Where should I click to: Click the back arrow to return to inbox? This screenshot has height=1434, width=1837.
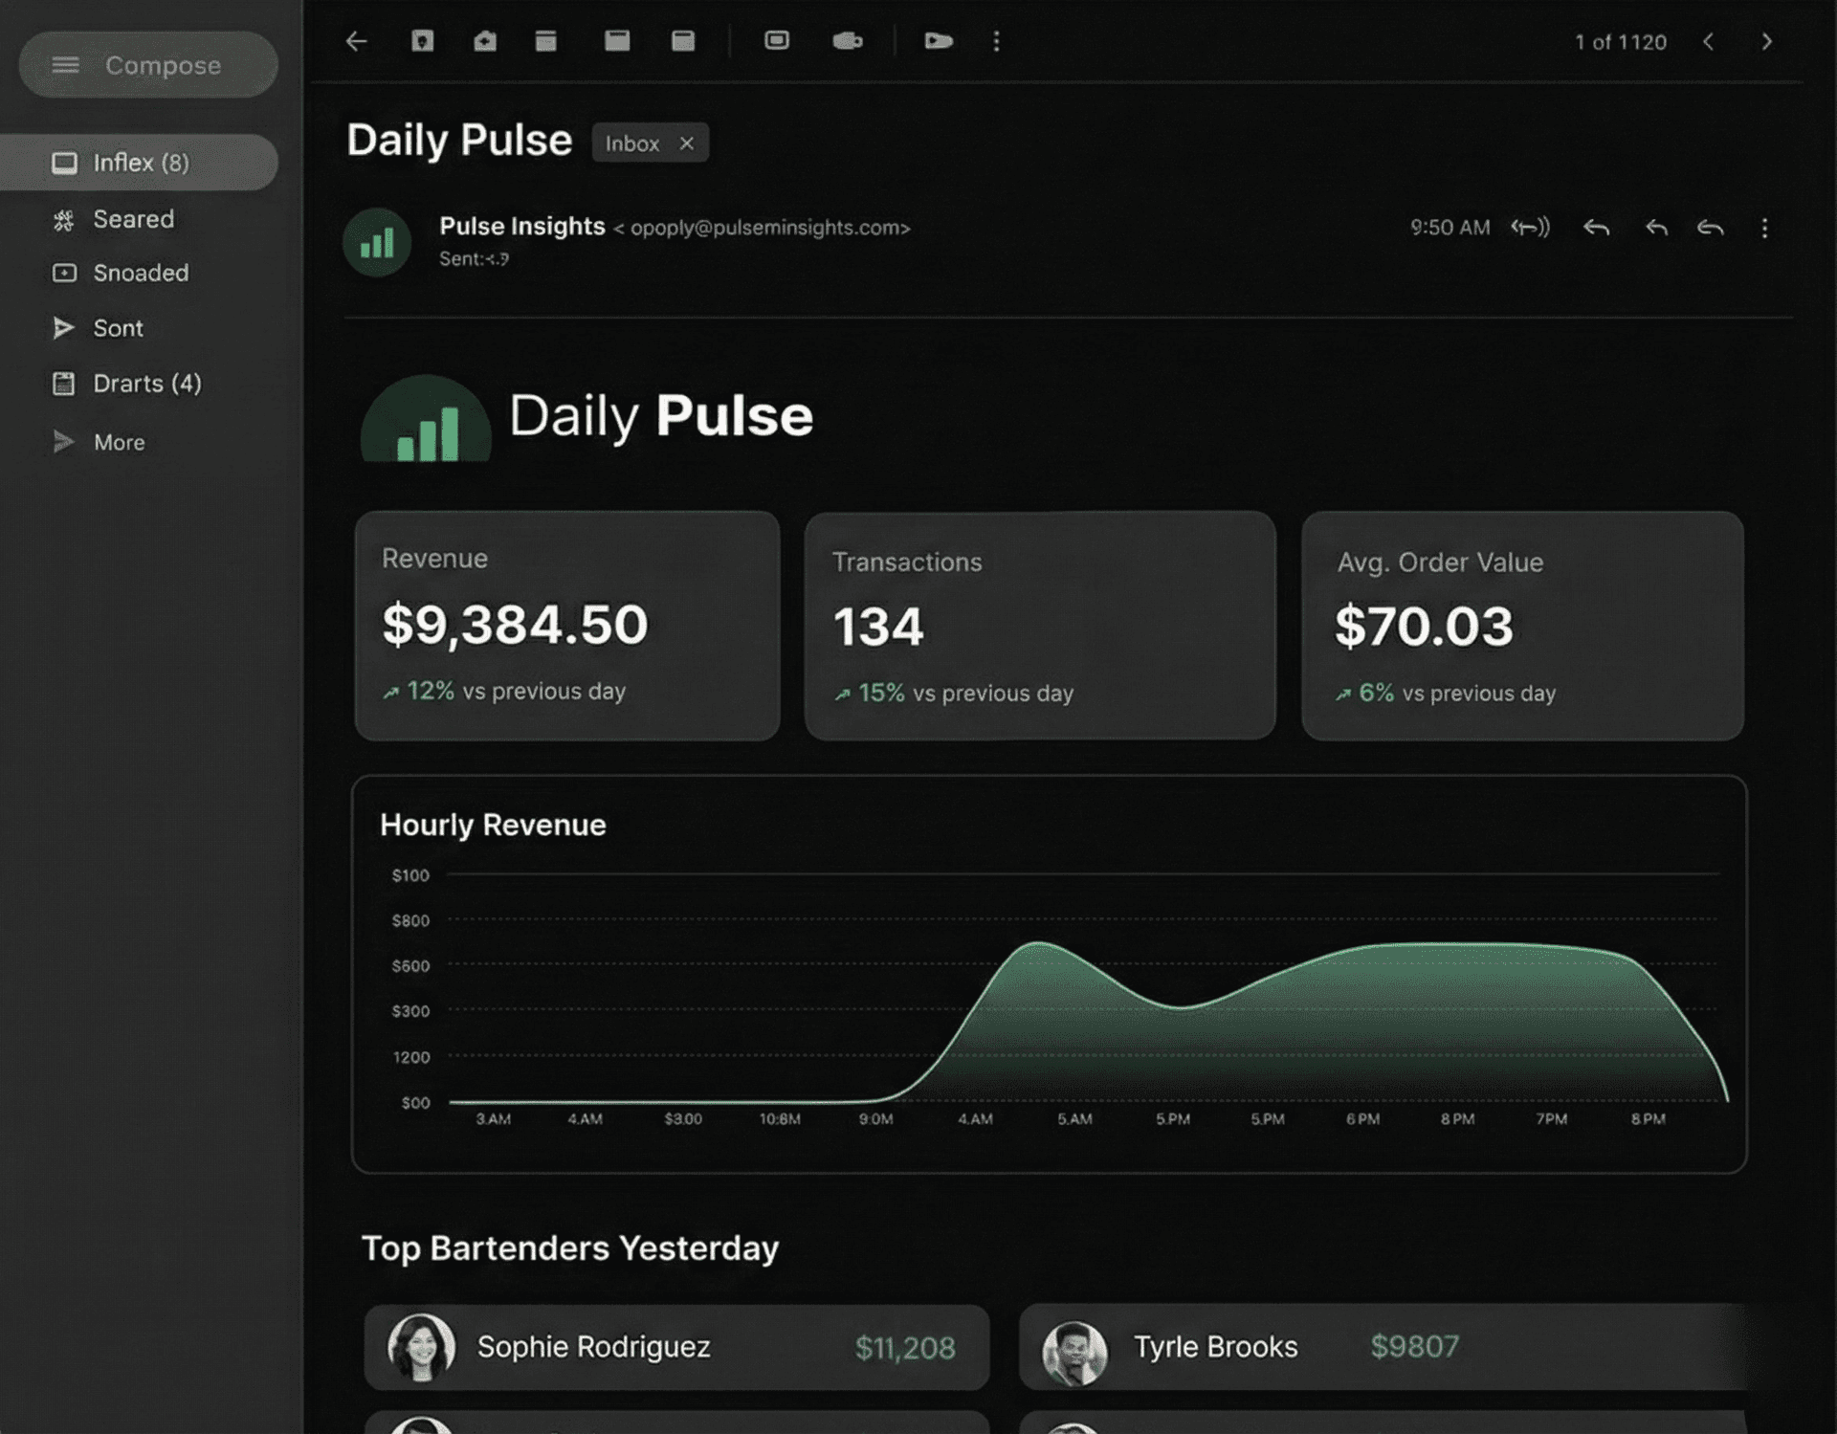(x=356, y=42)
